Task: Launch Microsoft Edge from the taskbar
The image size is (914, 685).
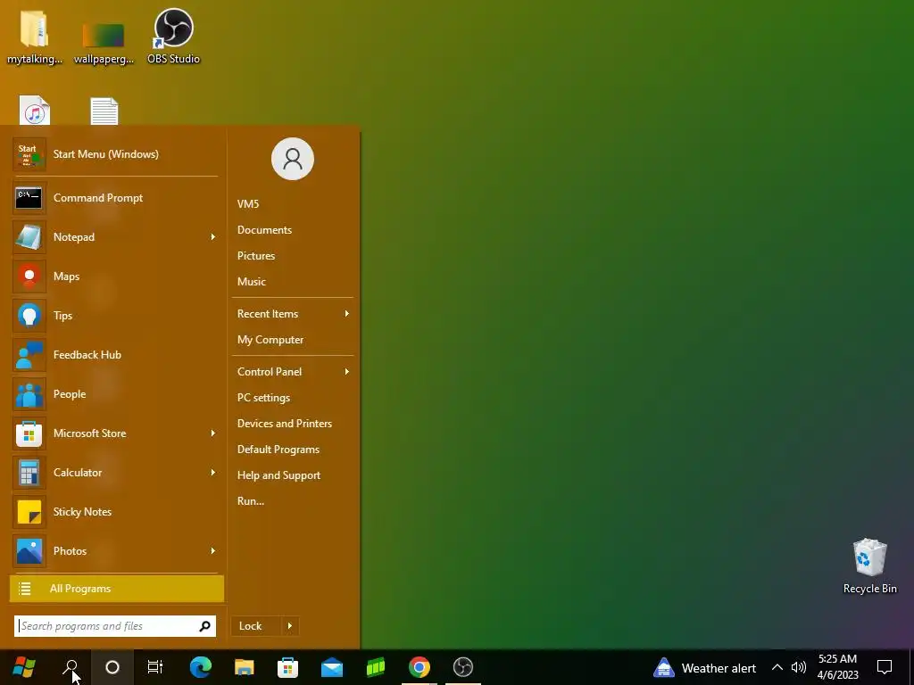Action: pyautogui.click(x=201, y=667)
